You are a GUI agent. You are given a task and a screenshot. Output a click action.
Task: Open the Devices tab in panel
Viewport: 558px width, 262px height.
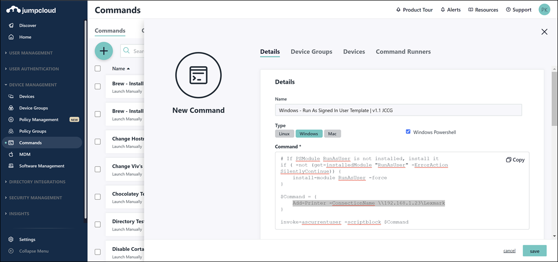(x=354, y=52)
